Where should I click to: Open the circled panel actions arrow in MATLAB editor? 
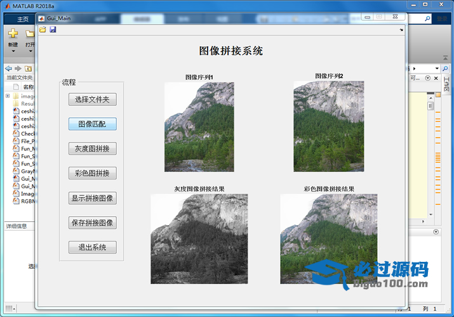coord(428,78)
